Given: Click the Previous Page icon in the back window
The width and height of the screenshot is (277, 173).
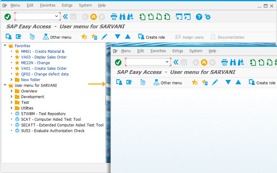Looking at the screenshot, I should [x=151, y=17].
